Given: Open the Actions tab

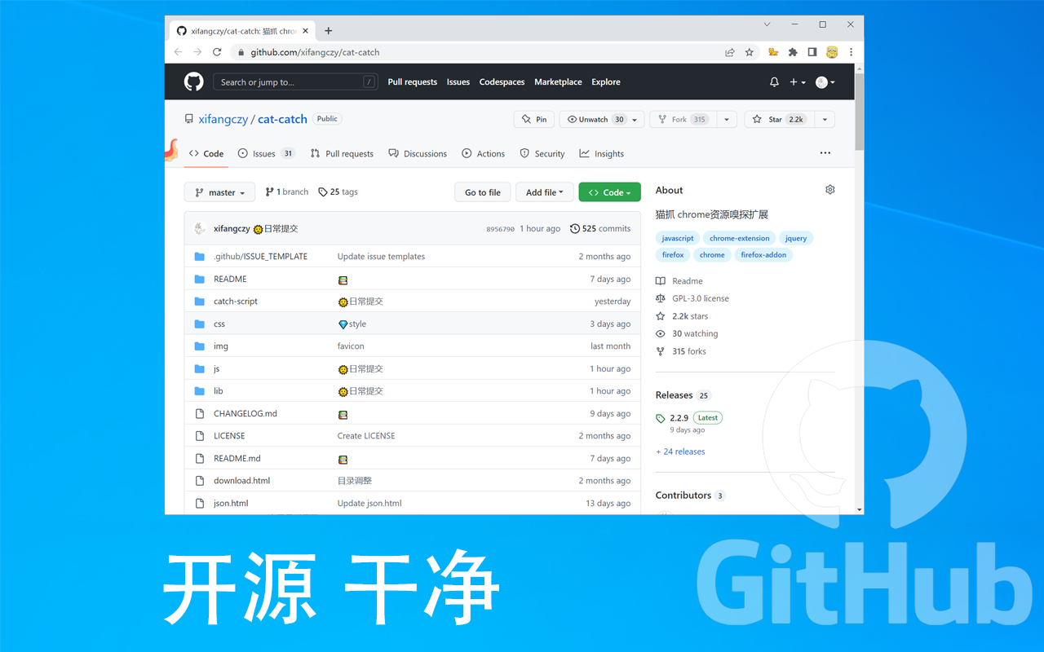Looking at the screenshot, I should tap(483, 153).
